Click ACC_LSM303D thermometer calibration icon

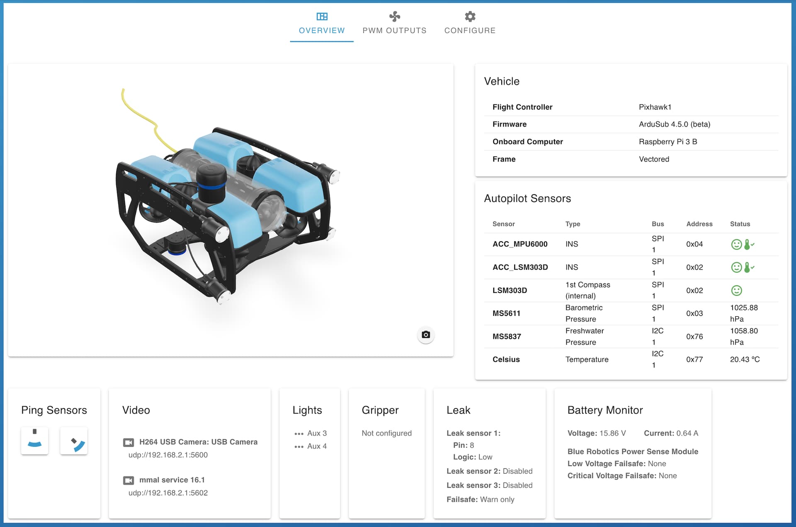click(748, 267)
